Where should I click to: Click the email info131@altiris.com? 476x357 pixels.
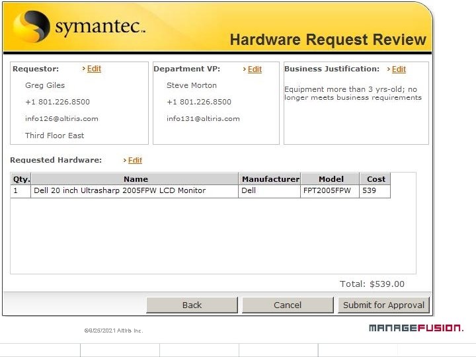(203, 119)
